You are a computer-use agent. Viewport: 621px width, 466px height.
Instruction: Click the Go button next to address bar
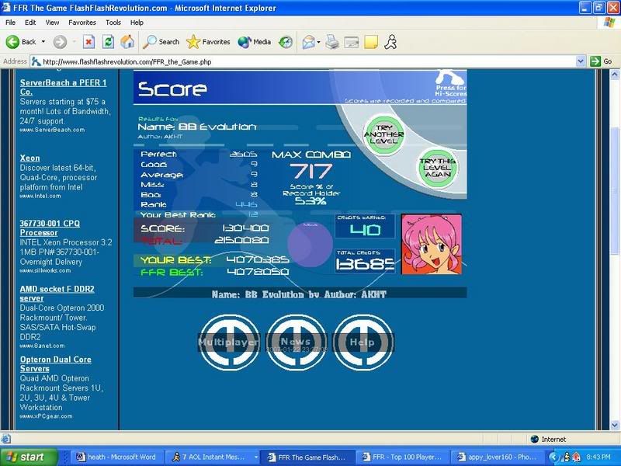pos(601,61)
